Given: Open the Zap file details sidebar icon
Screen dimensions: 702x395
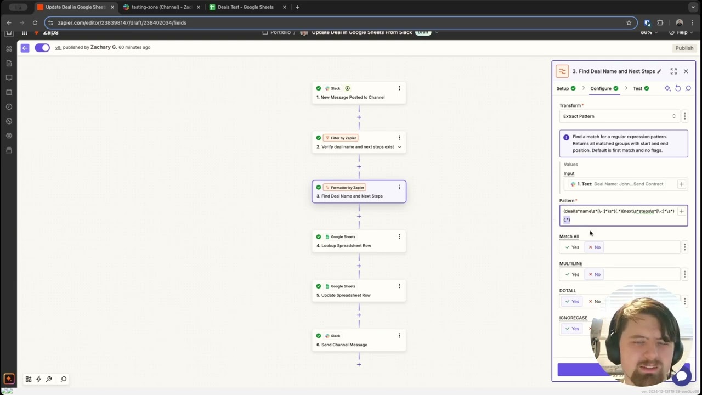Looking at the screenshot, I should 9,63.
